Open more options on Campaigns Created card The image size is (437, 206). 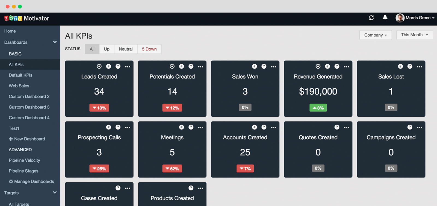(419, 128)
